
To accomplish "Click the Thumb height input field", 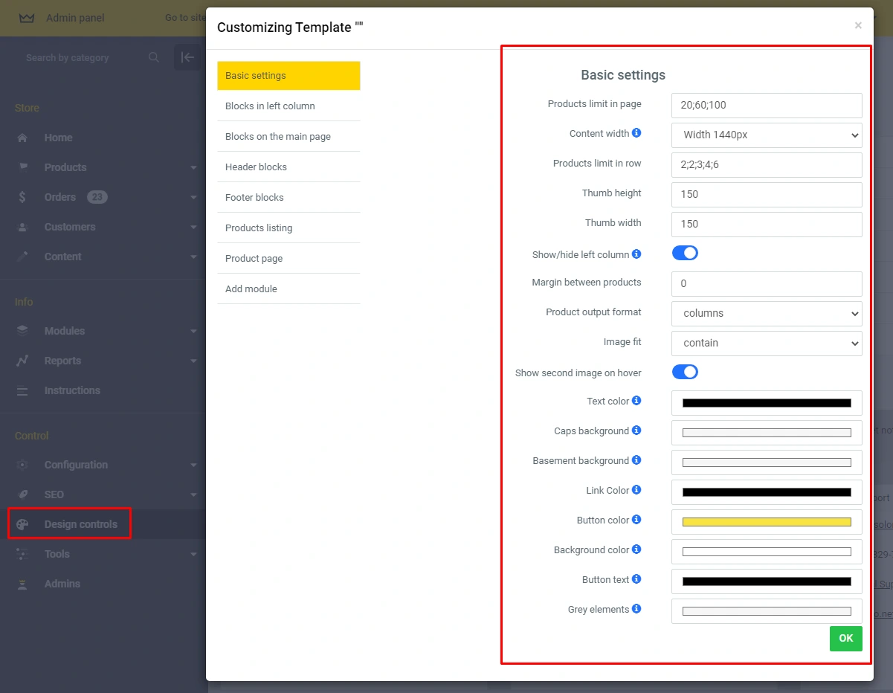I will coord(766,194).
